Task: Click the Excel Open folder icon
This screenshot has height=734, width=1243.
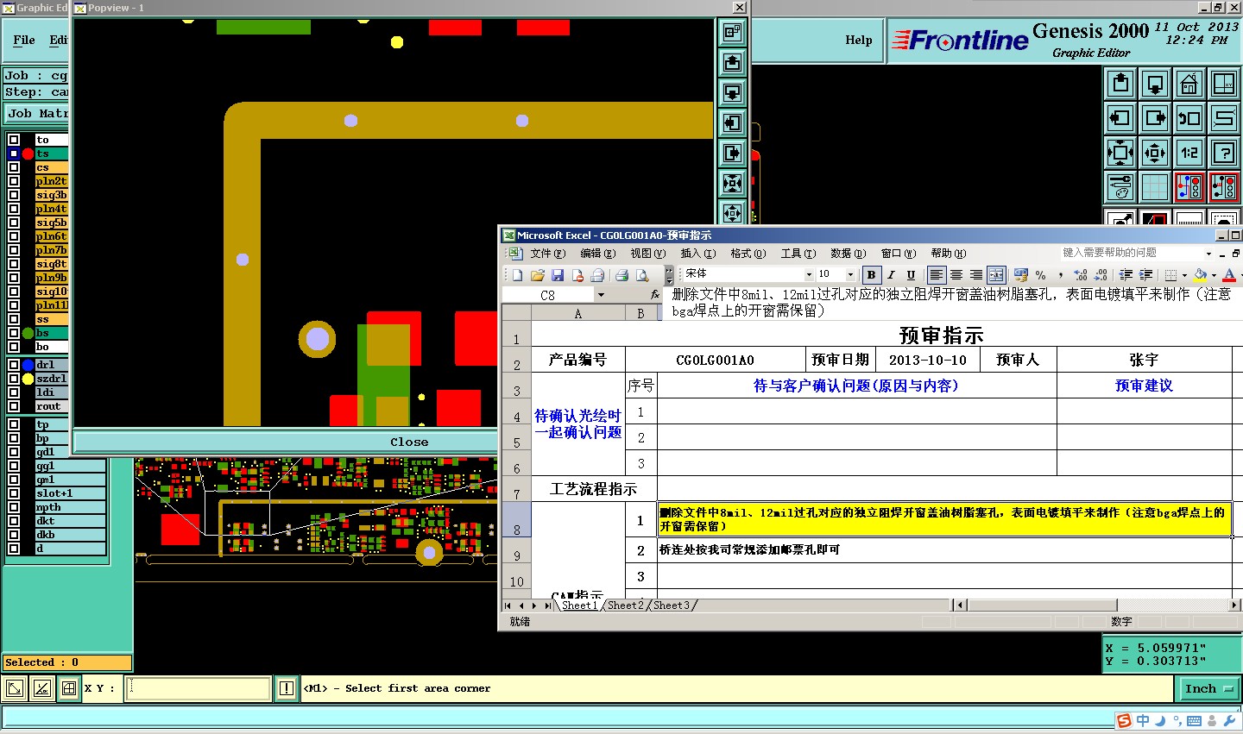Action: point(537,275)
